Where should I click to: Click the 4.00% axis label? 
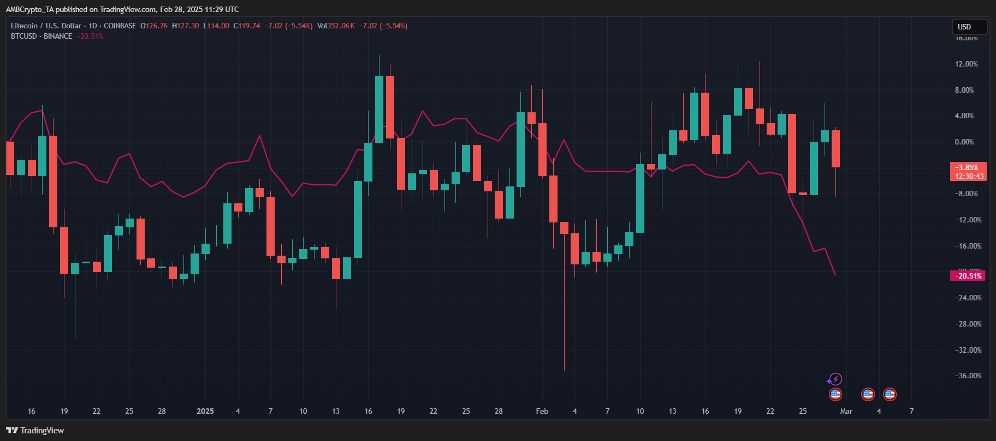[964, 116]
